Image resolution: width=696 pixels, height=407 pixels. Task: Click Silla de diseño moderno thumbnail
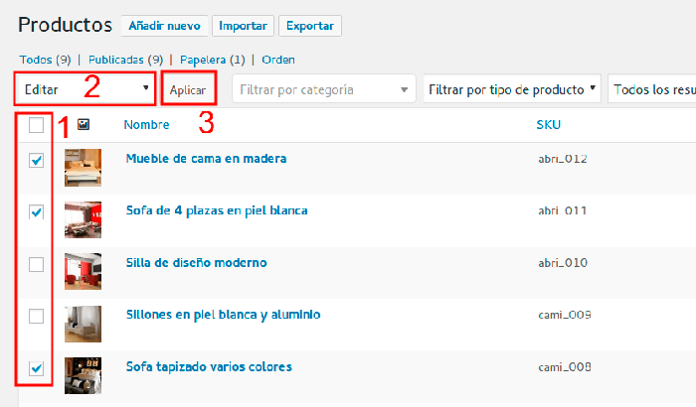[83, 271]
